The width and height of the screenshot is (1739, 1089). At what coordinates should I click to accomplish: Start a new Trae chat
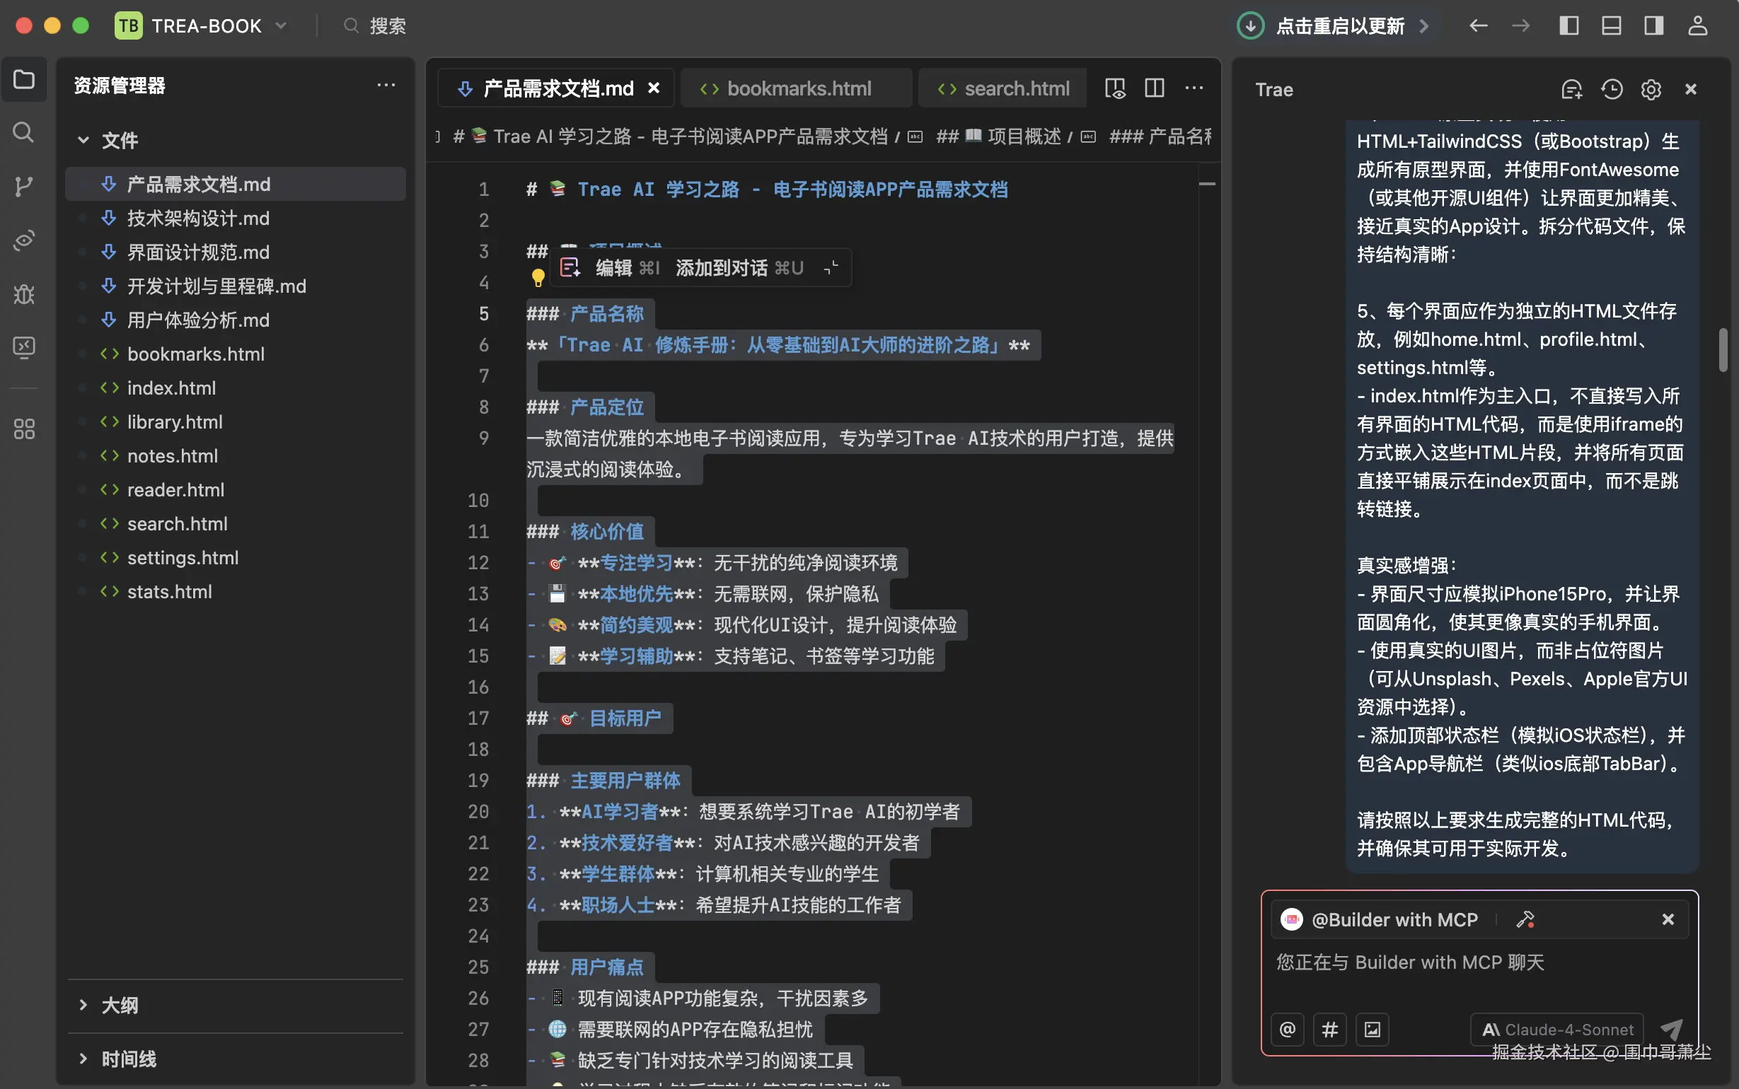1572,88
